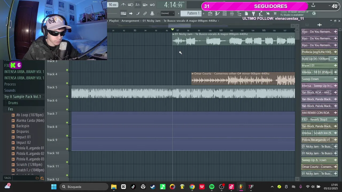Select Pistola Recargando 01 clip in picker
342x192 pixels.
(319, 140)
